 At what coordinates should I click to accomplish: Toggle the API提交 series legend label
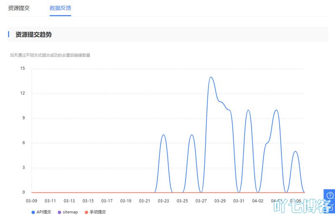pos(44,212)
